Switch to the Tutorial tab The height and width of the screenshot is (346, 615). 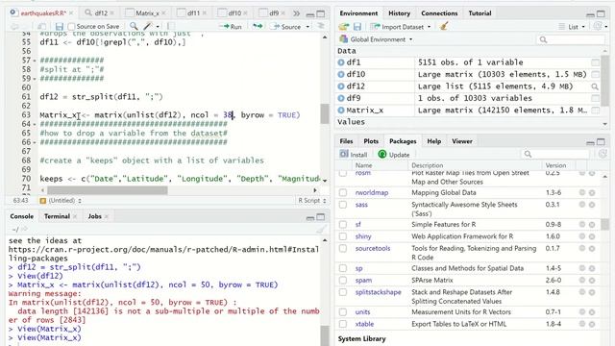(x=480, y=13)
